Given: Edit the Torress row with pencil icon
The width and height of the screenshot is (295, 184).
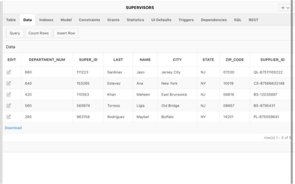Looking at the screenshot, I should tap(9, 106).
